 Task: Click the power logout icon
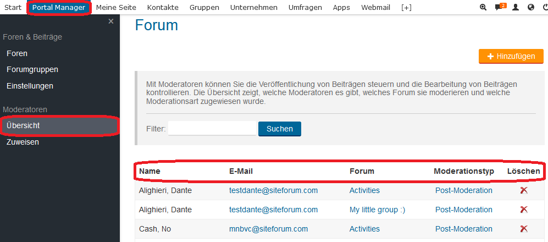pos(545,7)
